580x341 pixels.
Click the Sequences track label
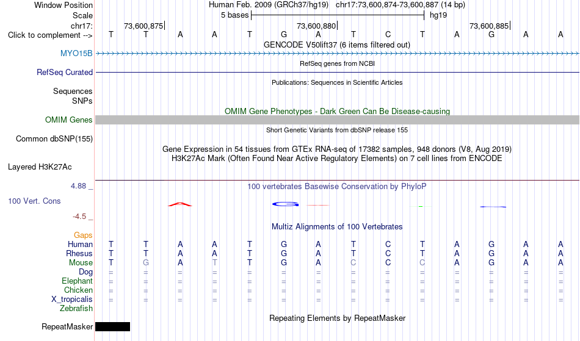pos(73,92)
